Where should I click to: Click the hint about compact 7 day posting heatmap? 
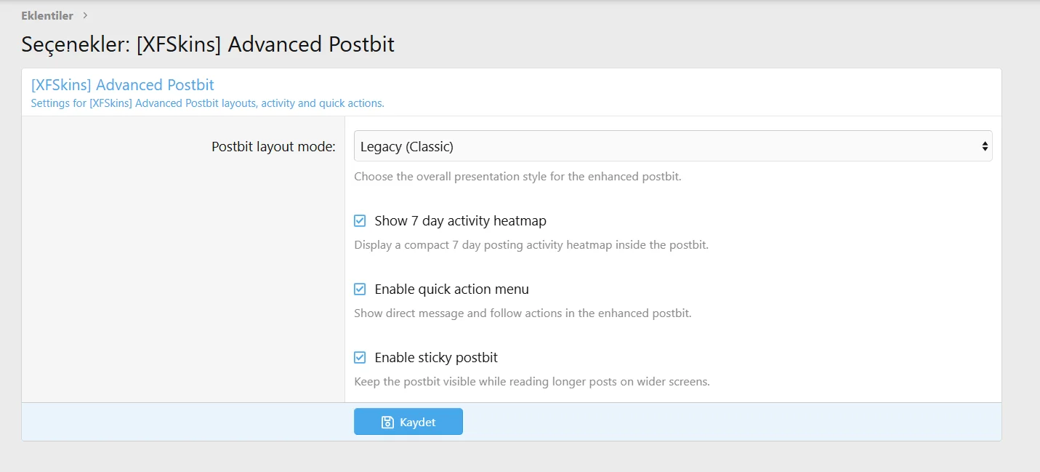point(531,245)
